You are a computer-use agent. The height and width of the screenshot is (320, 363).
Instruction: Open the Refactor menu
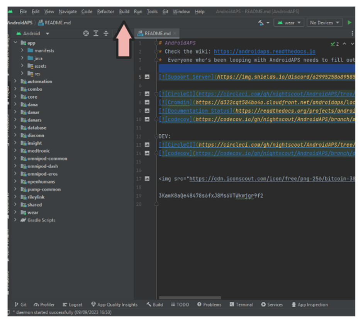(105, 12)
